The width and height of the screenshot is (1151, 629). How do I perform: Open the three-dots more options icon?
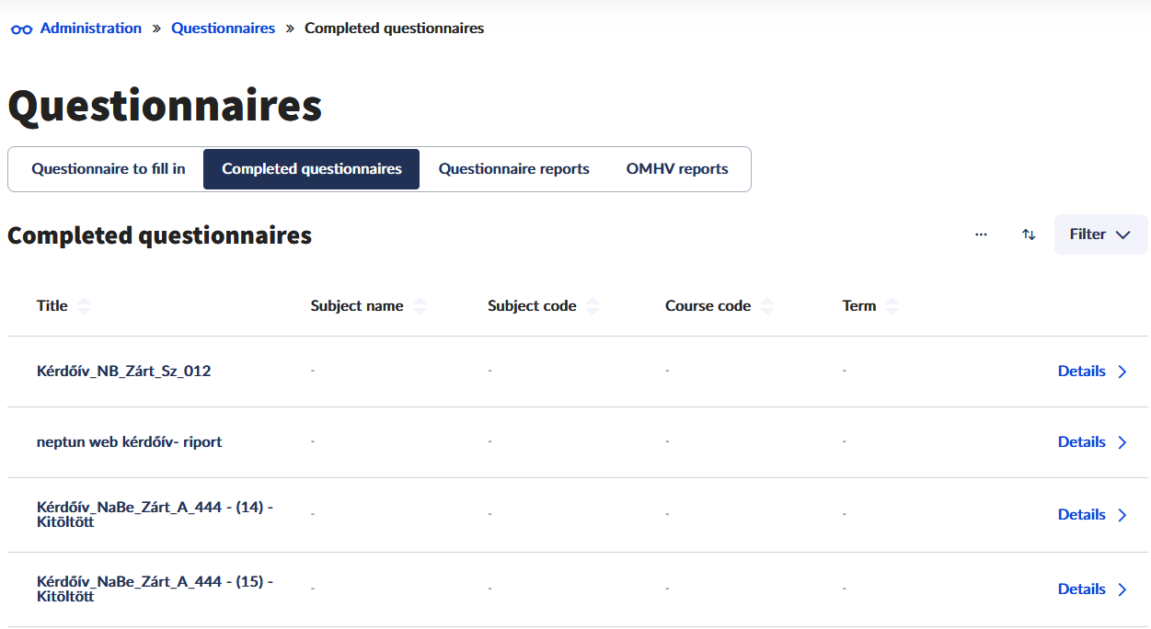tap(981, 234)
